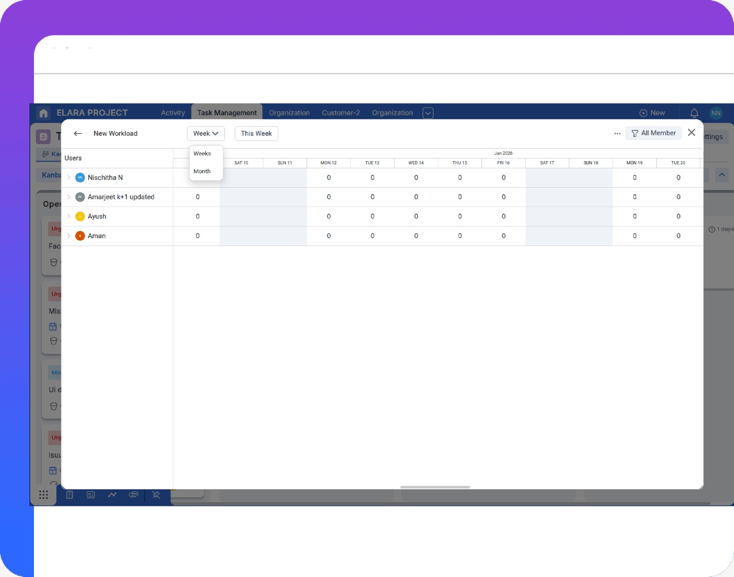The width and height of the screenshot is (734, 577).
Task: Select the document icon in bottom toolbar
Action: [x=70, y=494]
